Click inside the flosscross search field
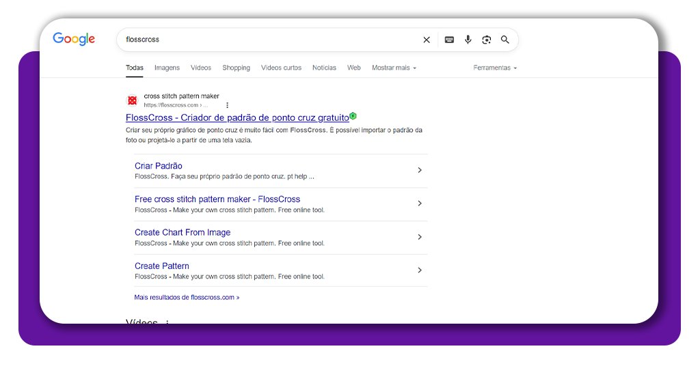The height and width of the screenshot is (366, 700). tap(268, 40)
